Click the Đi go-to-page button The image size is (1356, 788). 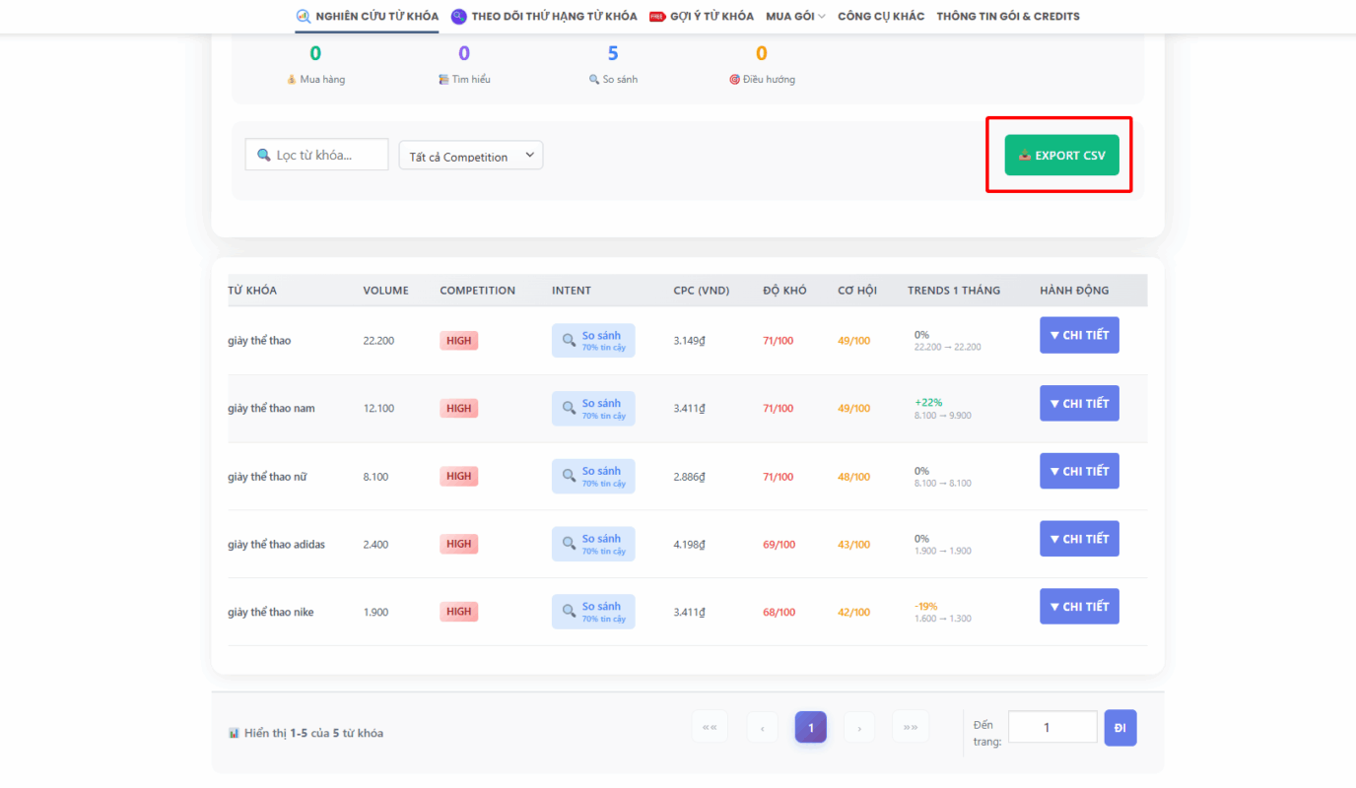pyautogui.click(x=1119, y=728)
